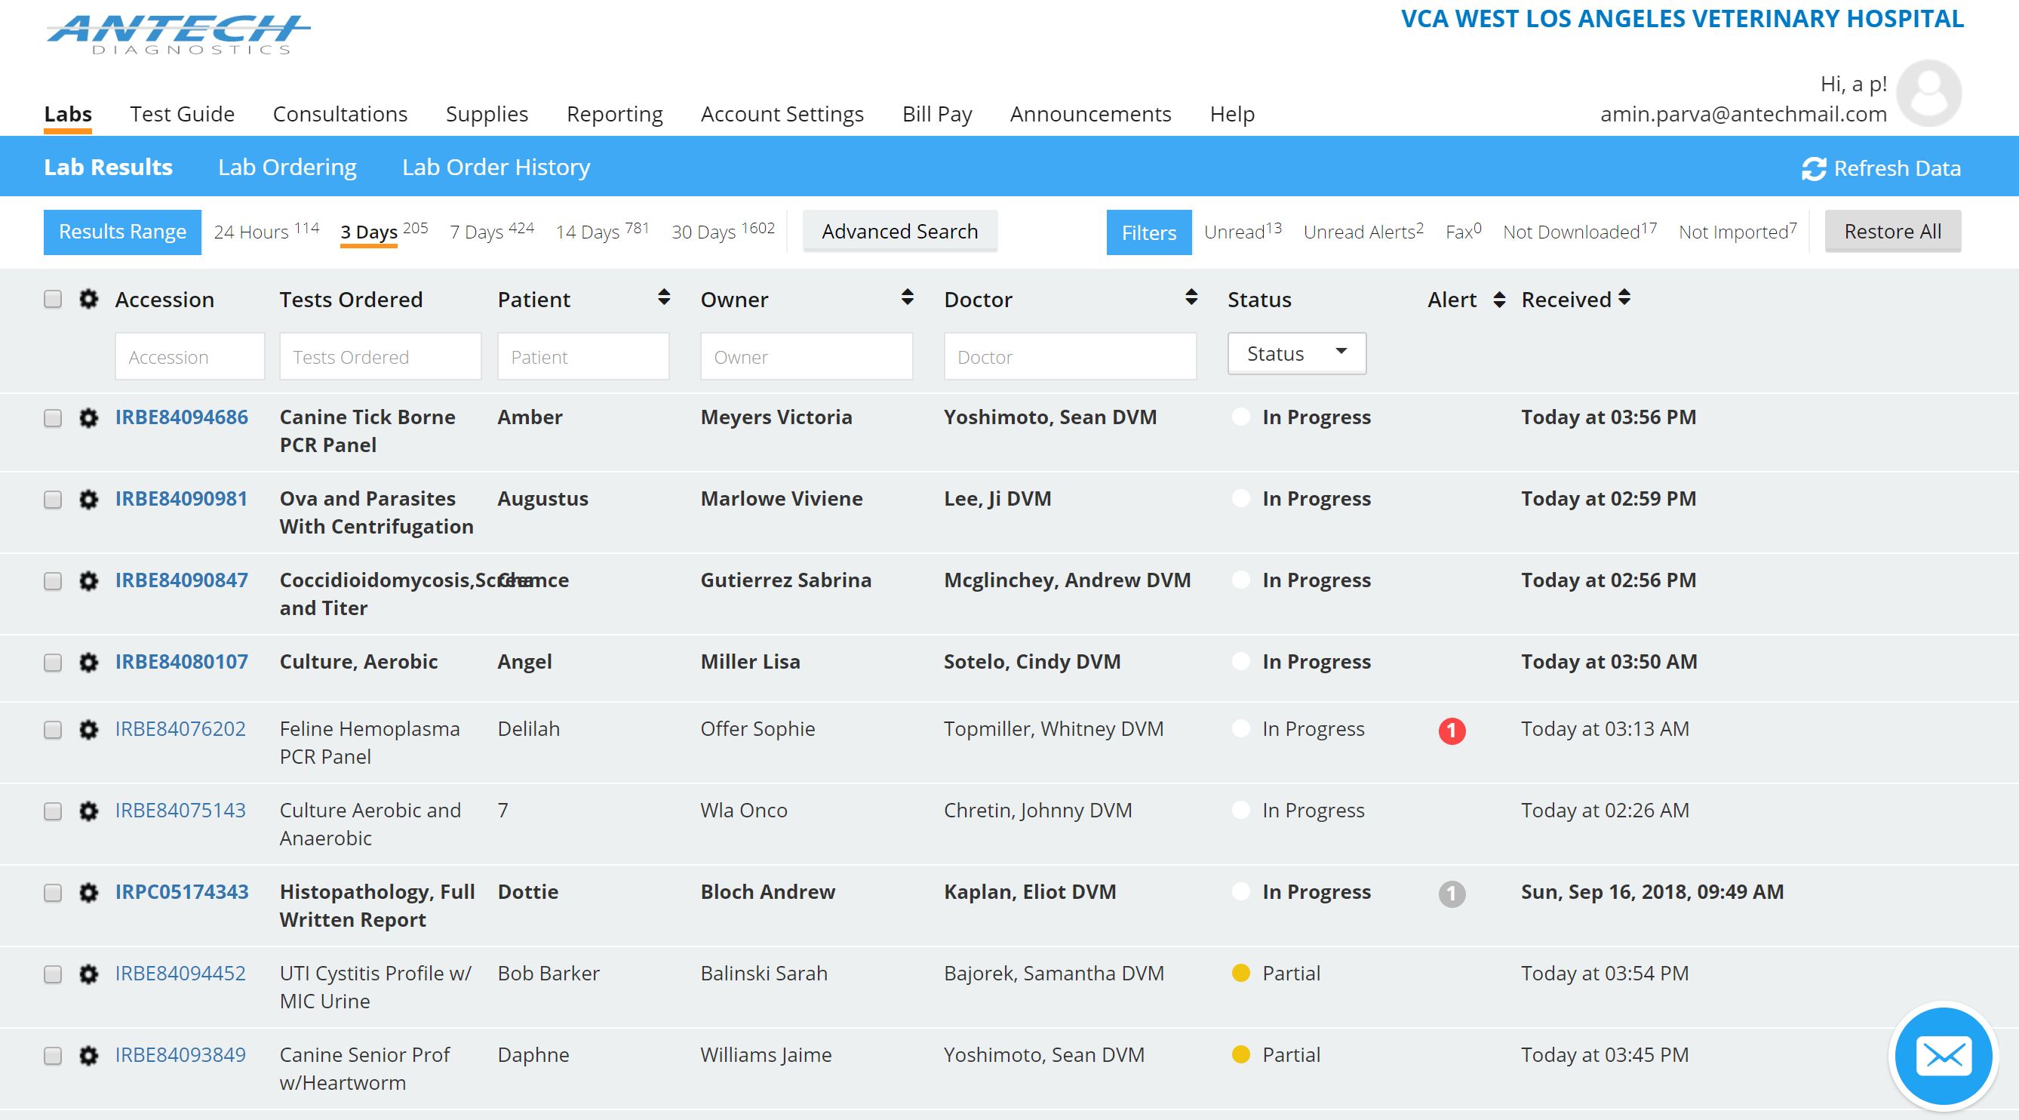Select the 7 Days results range
2019x1120 pixels.
click(491, 231)
